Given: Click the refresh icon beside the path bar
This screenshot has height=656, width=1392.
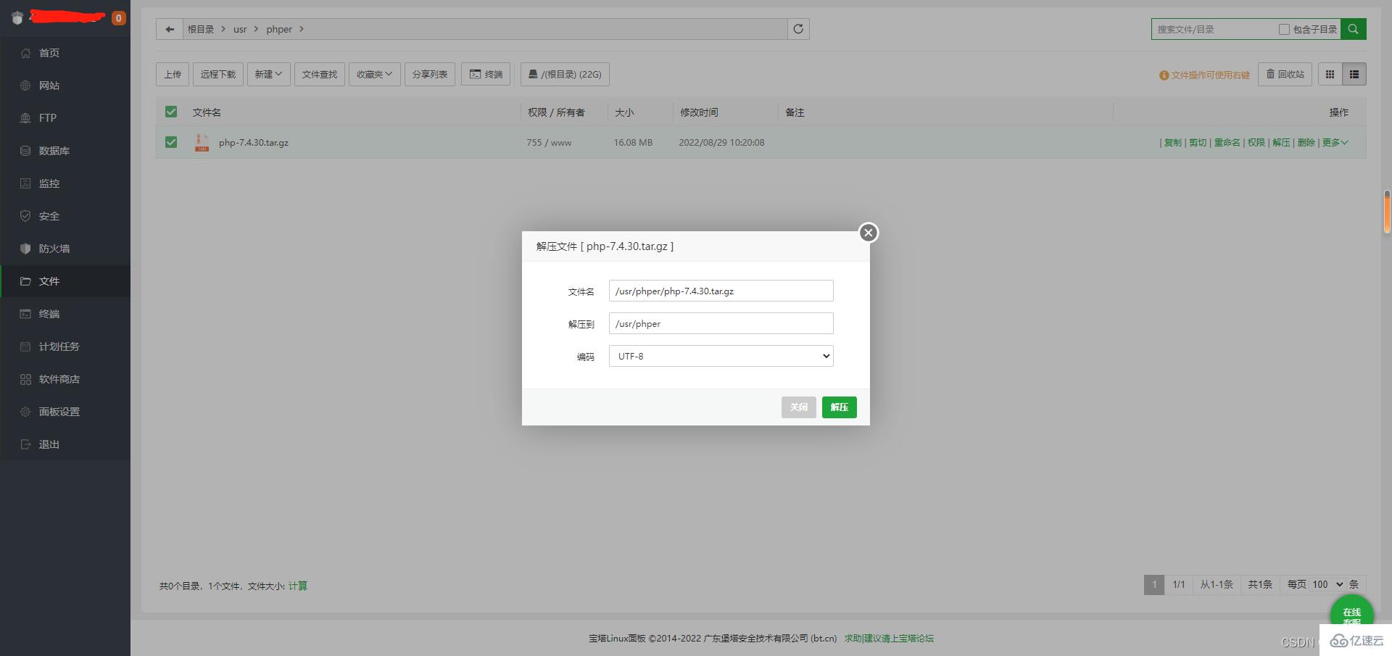Looking at the screenshot, I should (x=798, y=29).
